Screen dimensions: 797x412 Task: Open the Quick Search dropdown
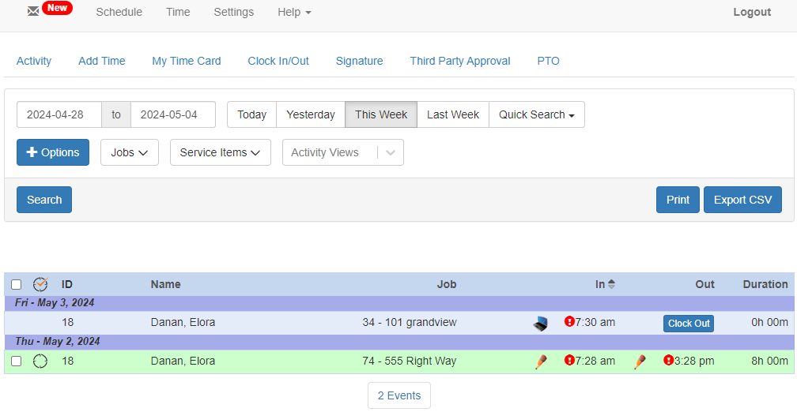(x=536, y=114)
